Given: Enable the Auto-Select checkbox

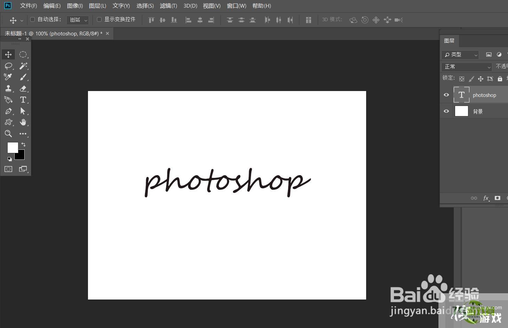Looking at the screenshot, I should [33, 19].
